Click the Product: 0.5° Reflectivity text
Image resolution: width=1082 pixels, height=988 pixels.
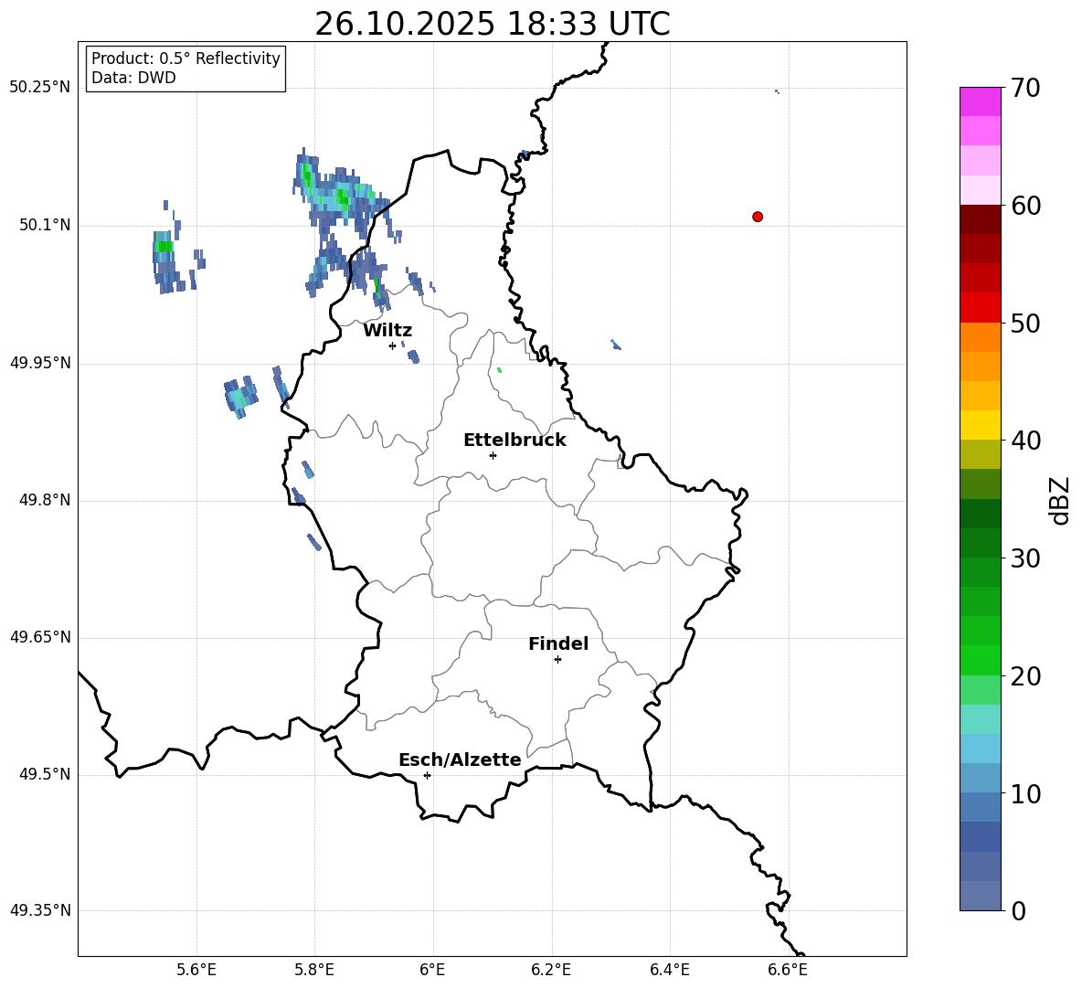point(186,58)
